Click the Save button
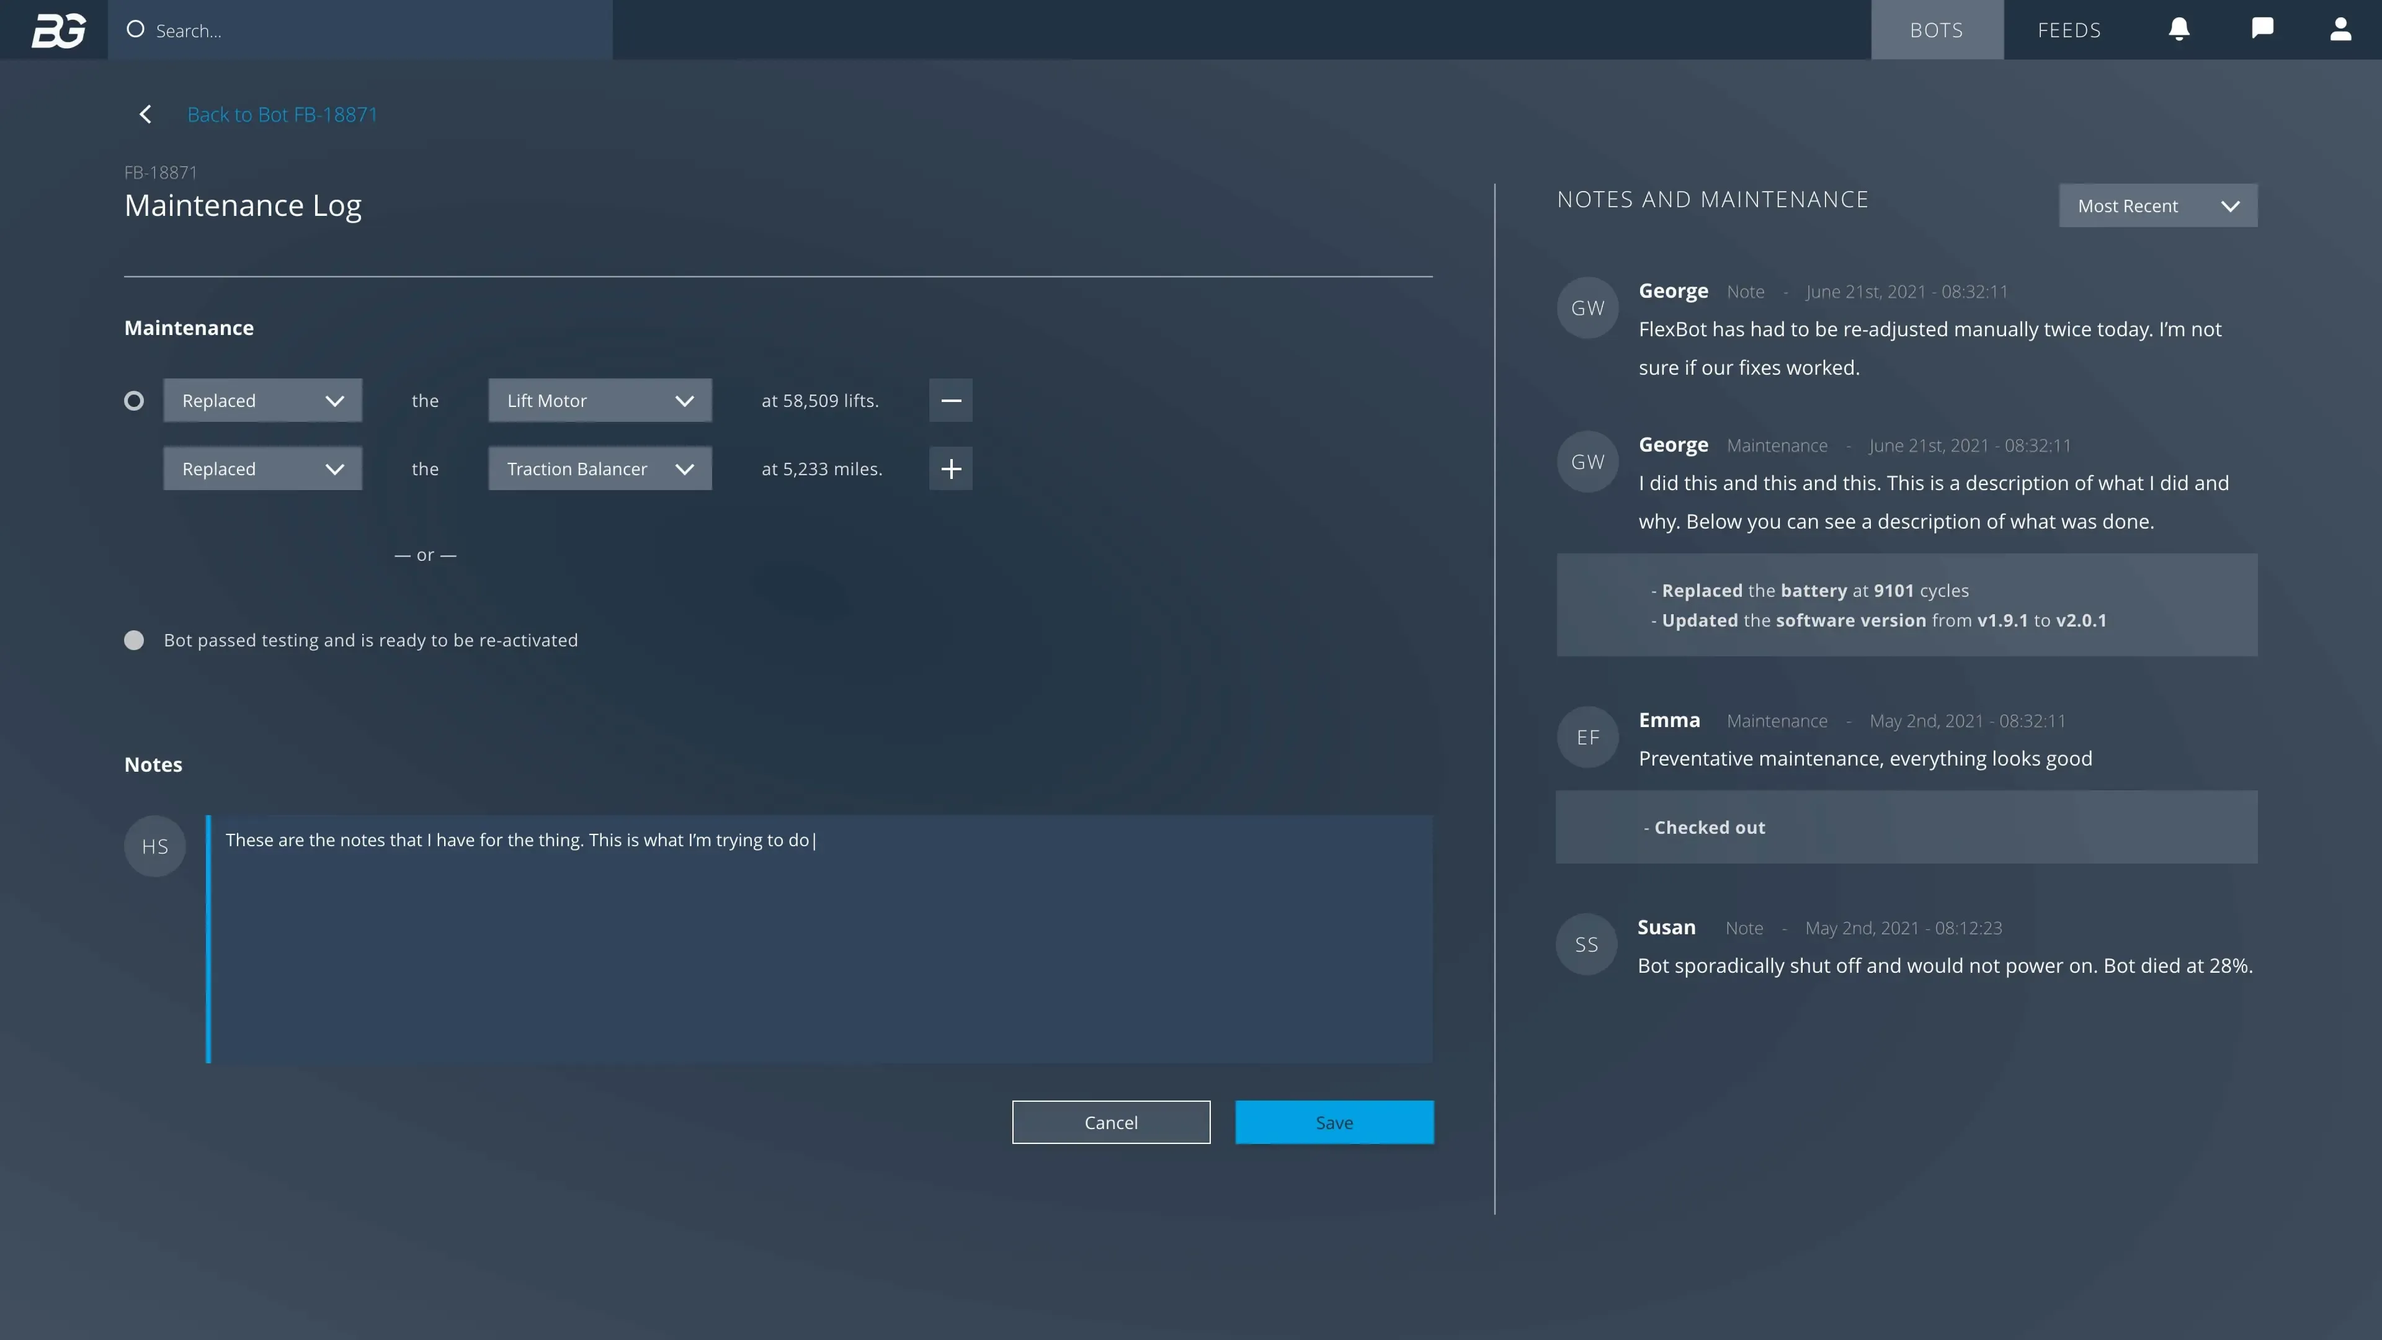This screenshot has height=1340, width=2382. click(x=1334, y=1122)
